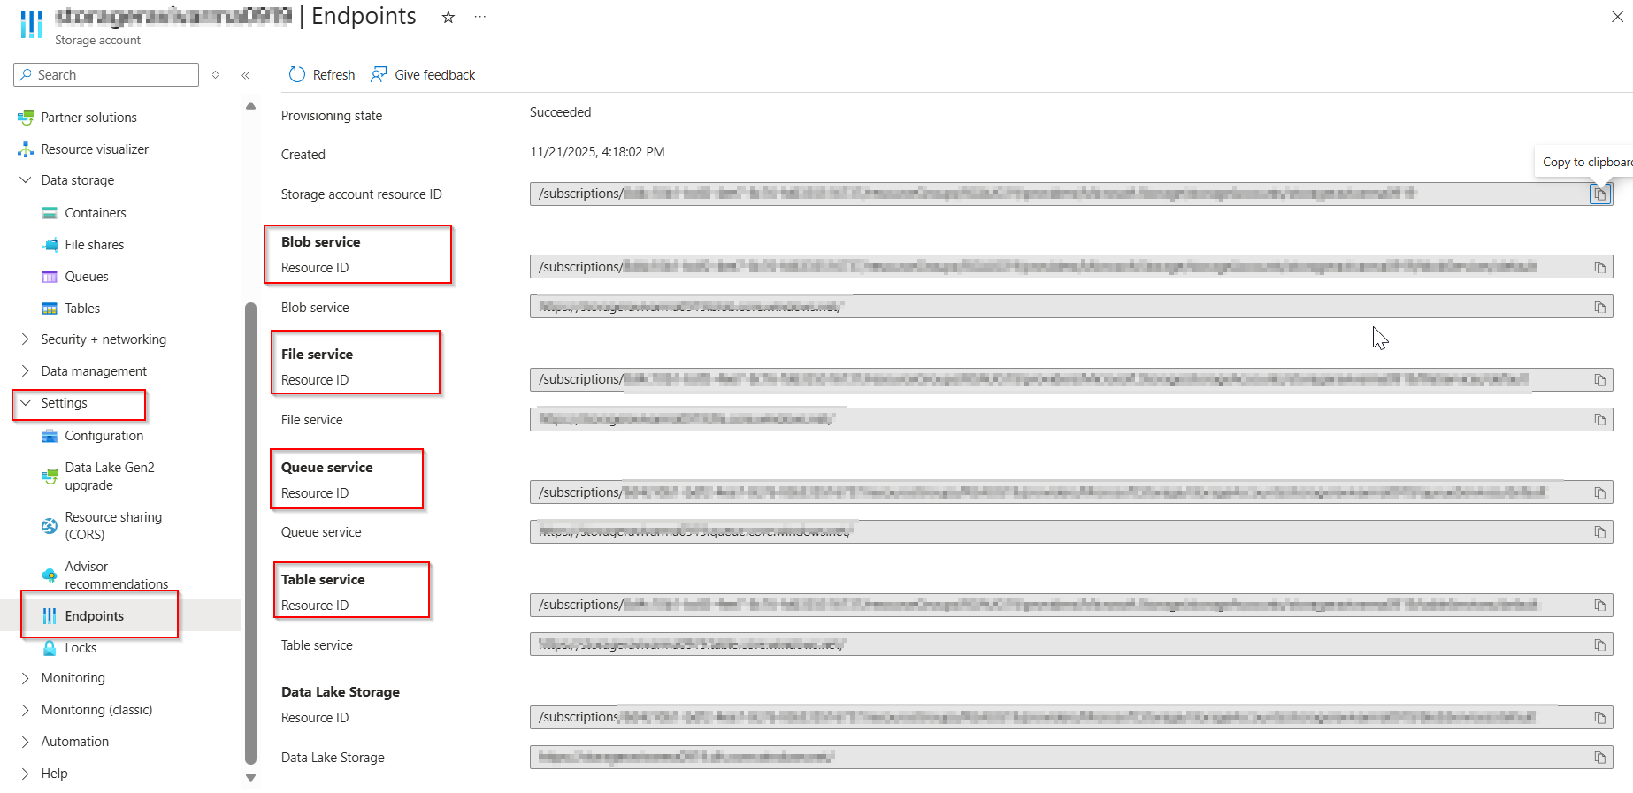The width and height of the screenshot is (1633, 793).
Task: Click the Tables icon in sidebar
Action: tap(50, 309)
